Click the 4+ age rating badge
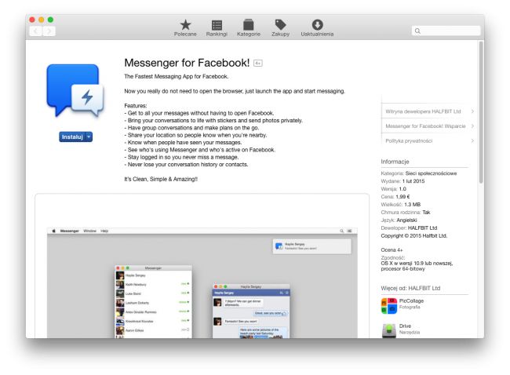The image size is (510, 375). 258,63
